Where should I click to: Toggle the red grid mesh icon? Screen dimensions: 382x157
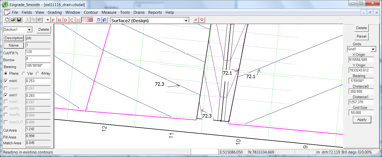(90, 20)
